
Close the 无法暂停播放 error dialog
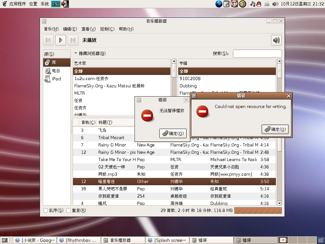[x=186, y=100]
